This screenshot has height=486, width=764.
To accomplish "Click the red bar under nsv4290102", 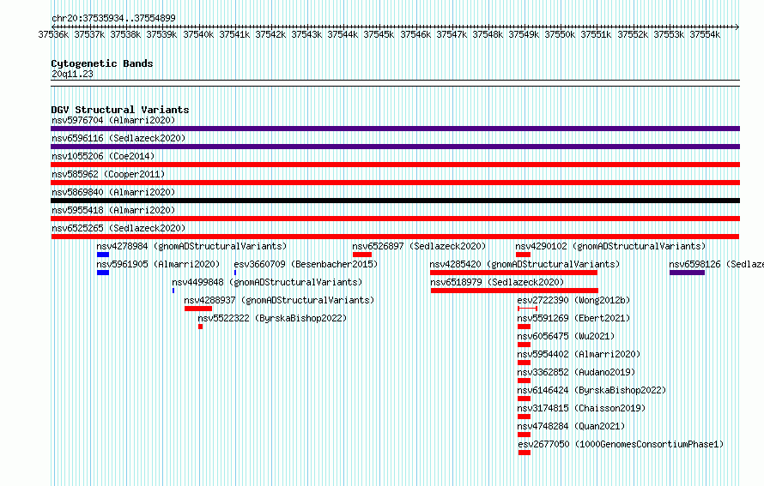I will pyautogui.click(x=523, y=255).
